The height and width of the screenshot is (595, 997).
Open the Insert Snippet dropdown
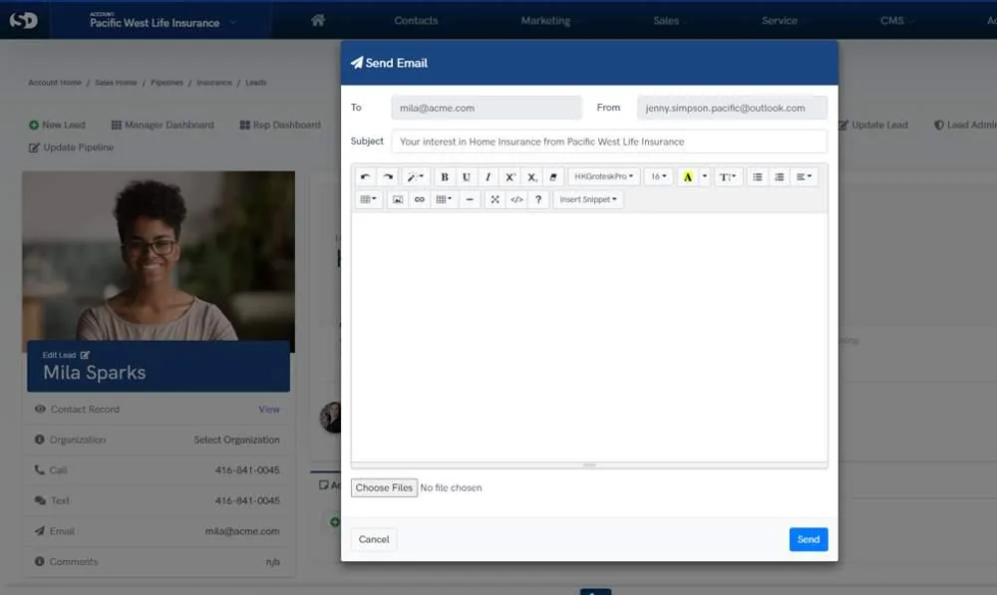(x=588, y=199)
